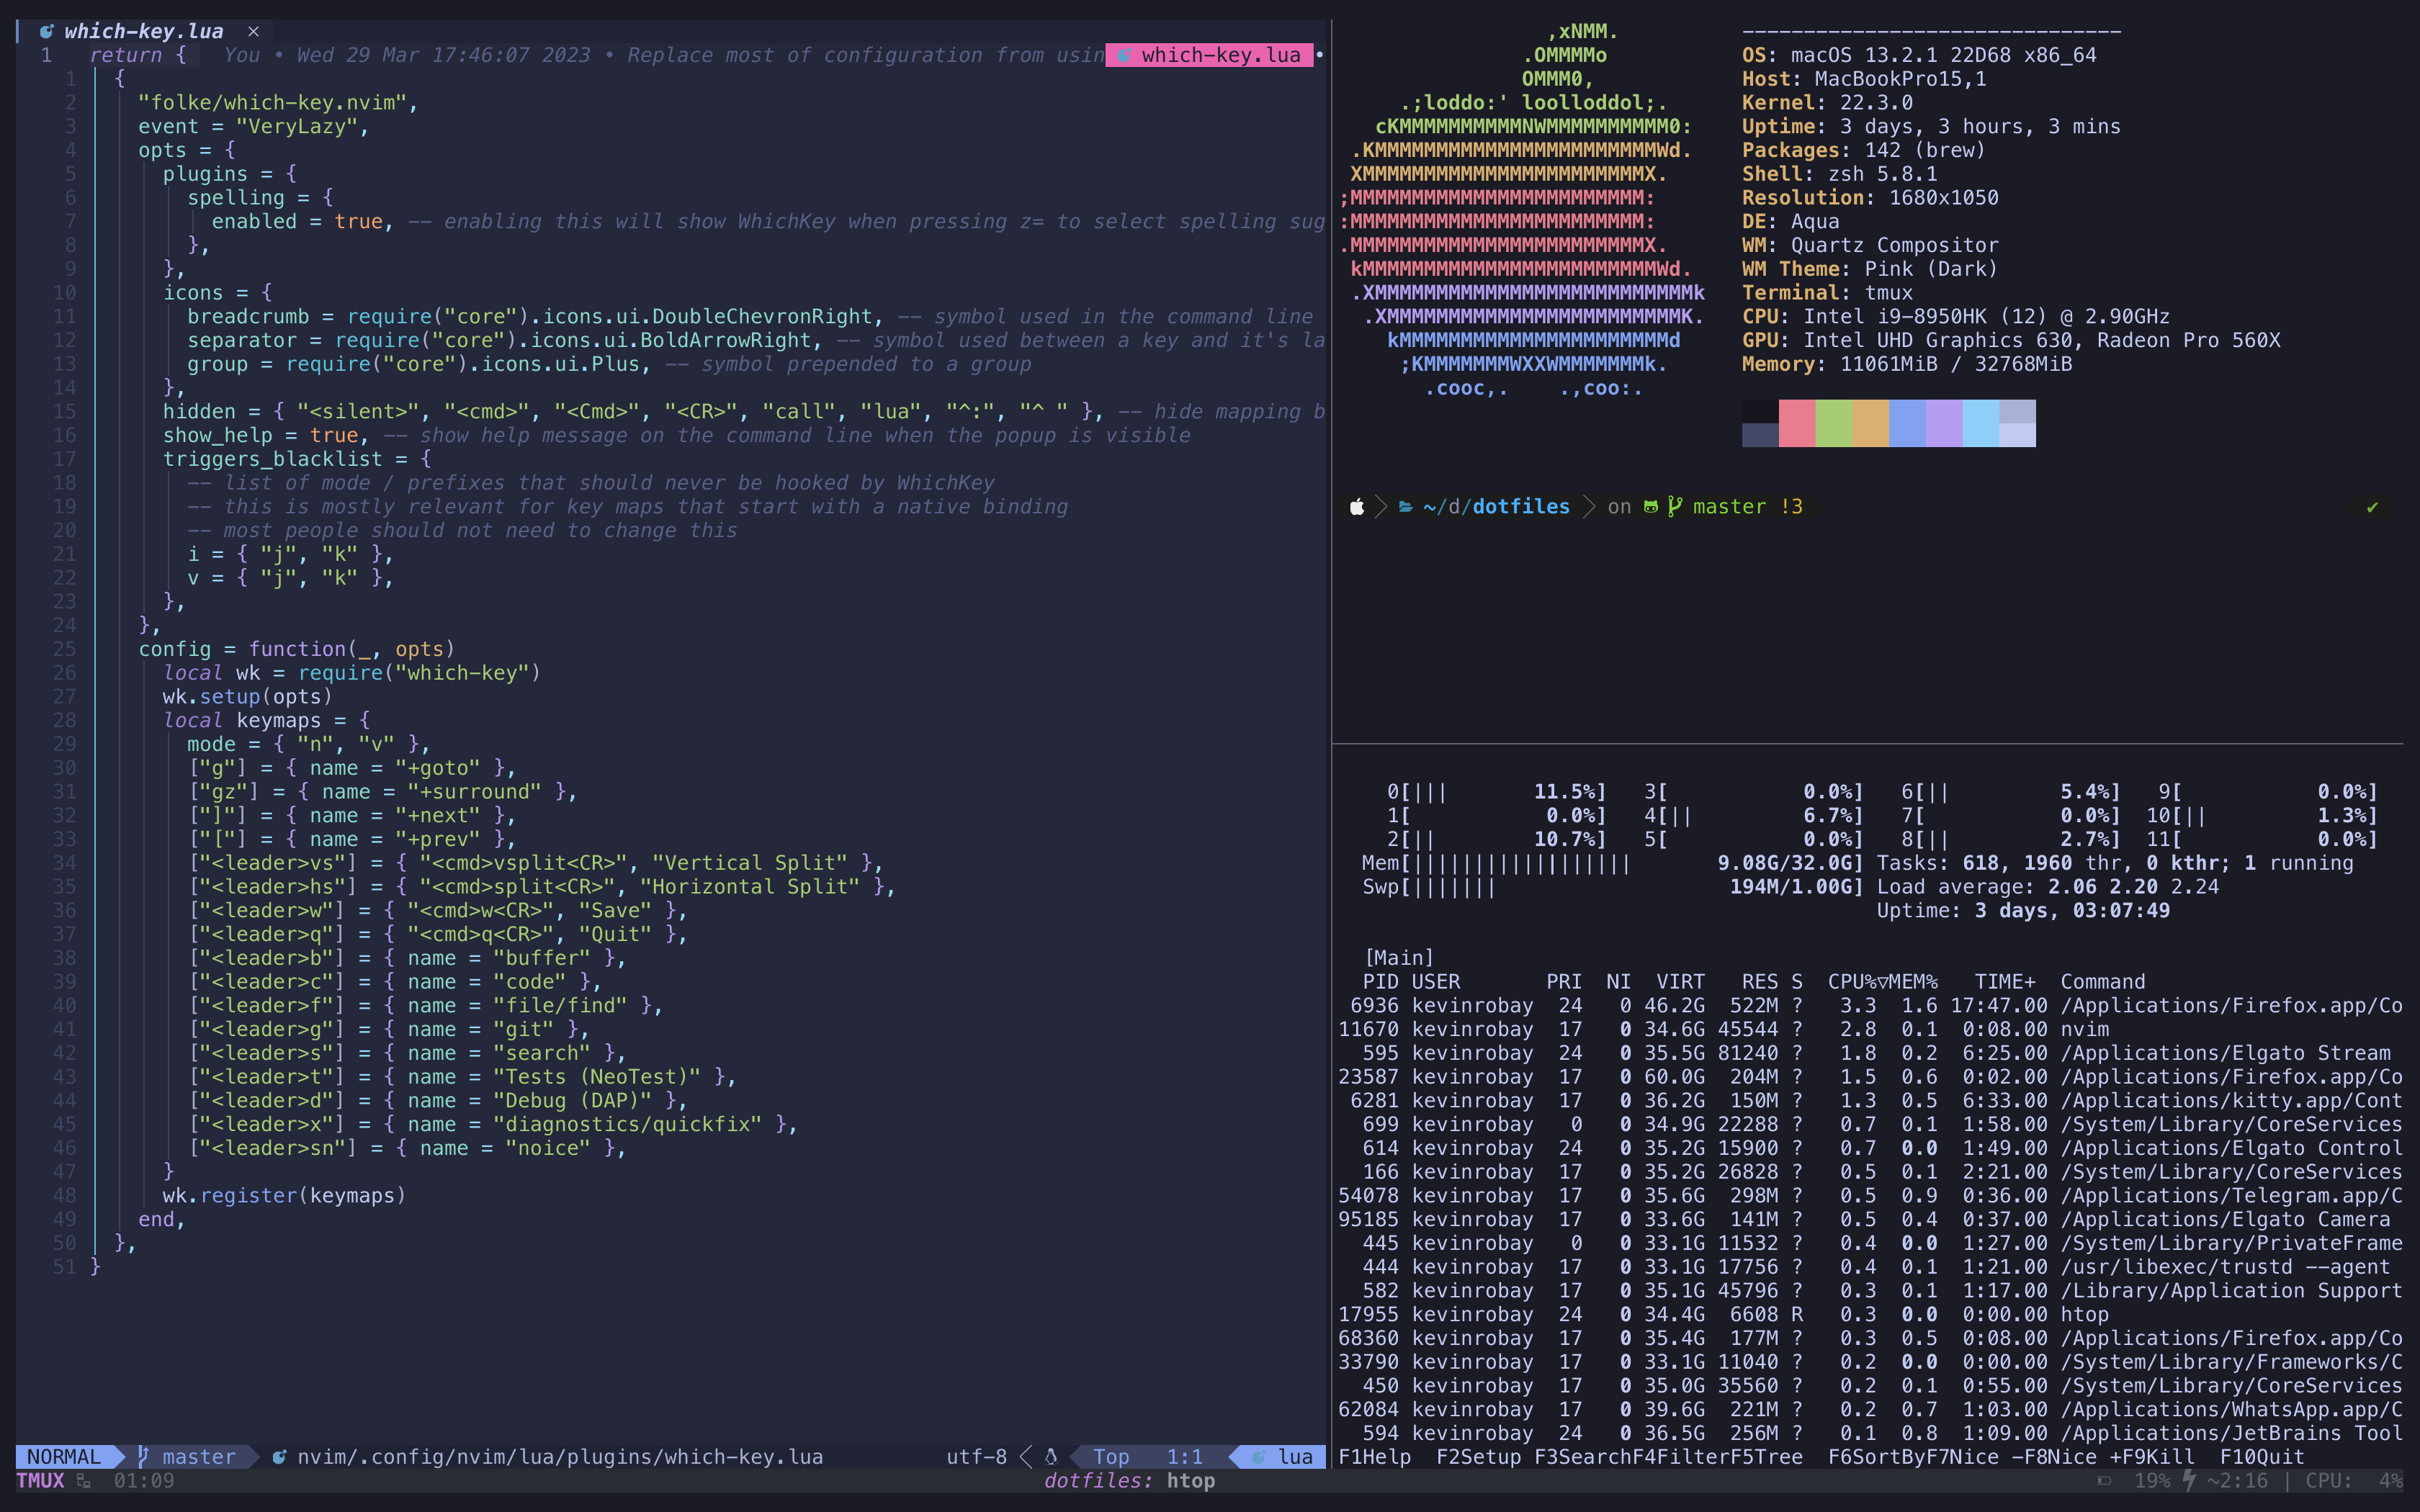This screenshot has width=2420, height=1512.
Task: Click the lightning bolt charging icon in tmux status
Action: pyautogui.click(x=2189, y=1480)
